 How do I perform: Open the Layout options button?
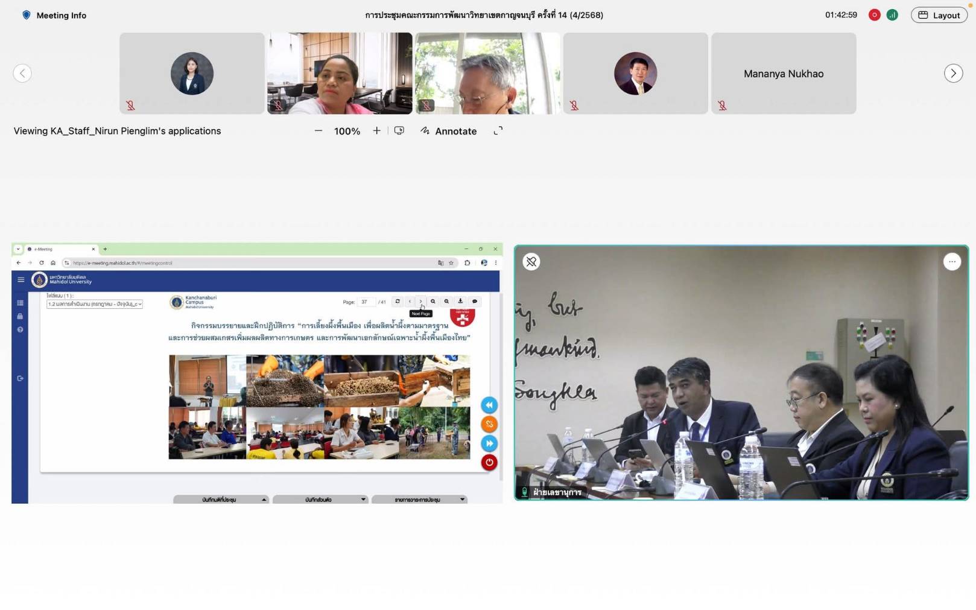pyautogui.click(x=939, y=15)
